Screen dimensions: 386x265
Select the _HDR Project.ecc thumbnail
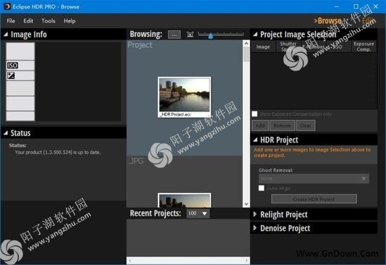[184, 97]
